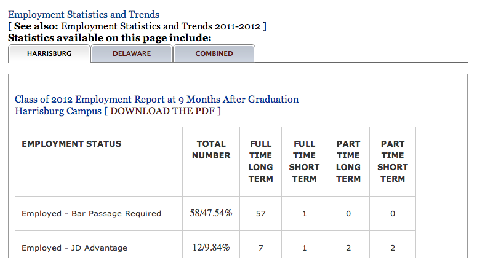Click the PART TIME LONG TERM header
The height and width of the screenshot is (258, 477).
point(348,161)
